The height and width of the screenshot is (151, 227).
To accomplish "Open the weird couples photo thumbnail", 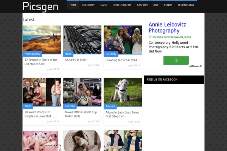I will (x=42, y=92).
